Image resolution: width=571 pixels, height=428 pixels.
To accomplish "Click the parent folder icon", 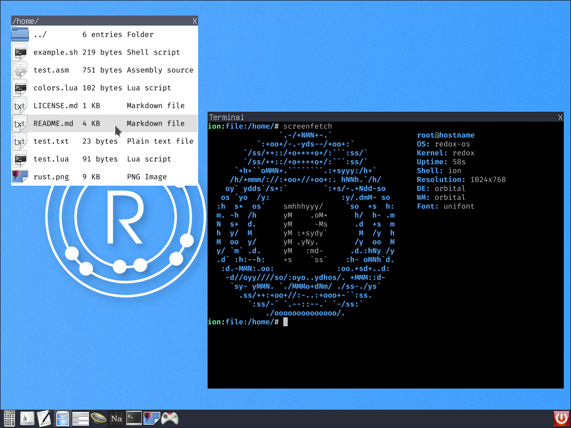I will click(x=20, y=34).
